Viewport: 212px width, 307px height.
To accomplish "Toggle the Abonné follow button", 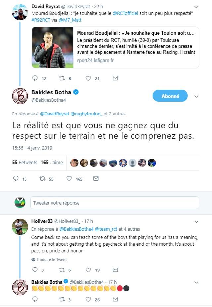I will point(170,96).
